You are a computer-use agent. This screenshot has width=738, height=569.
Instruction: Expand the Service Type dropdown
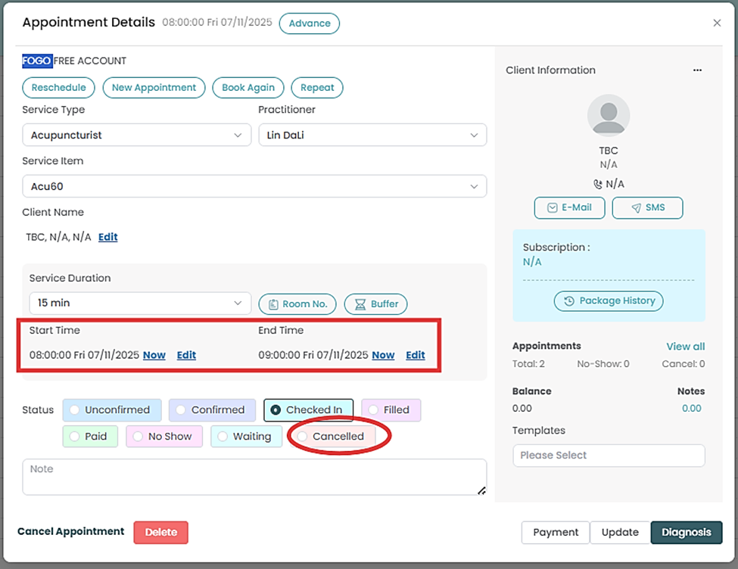tap(136, 135)
